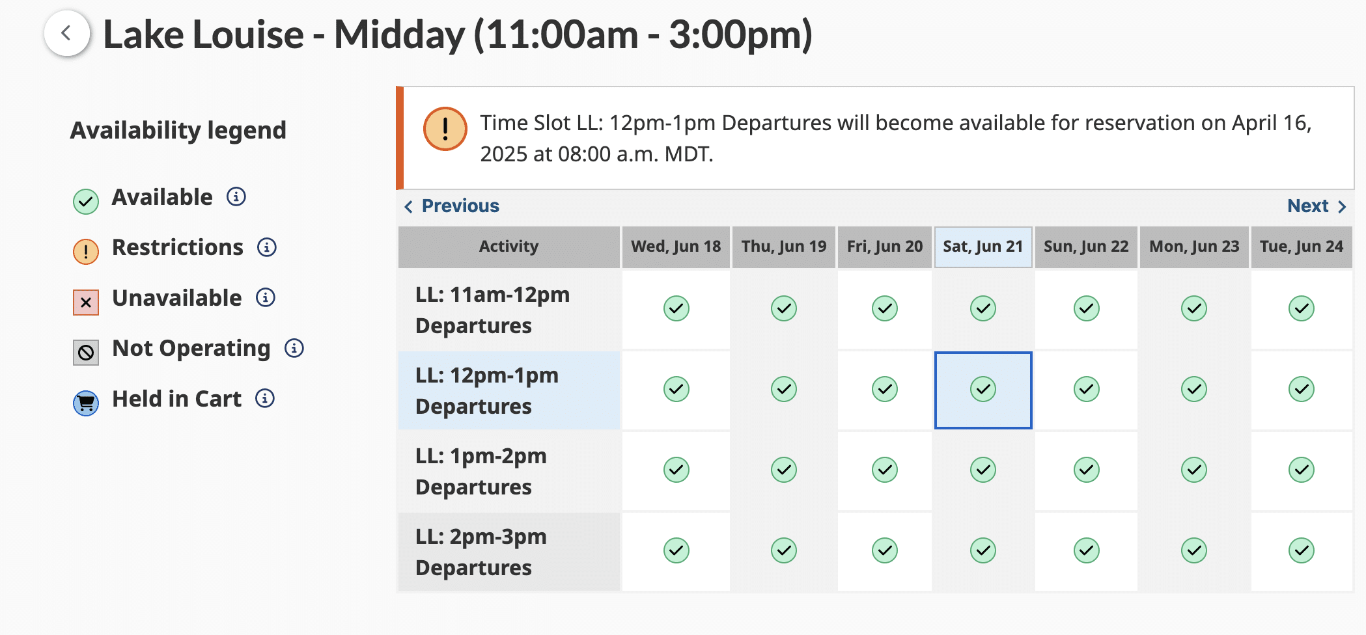Select the LL: 2pm-3pm Departures row
This screenshot has height=635, width=1366.
[509, 552]
